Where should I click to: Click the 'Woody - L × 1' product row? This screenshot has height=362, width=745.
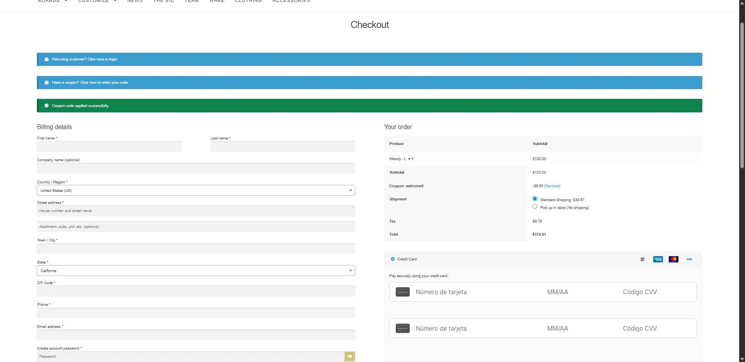[x=543, y=159]
